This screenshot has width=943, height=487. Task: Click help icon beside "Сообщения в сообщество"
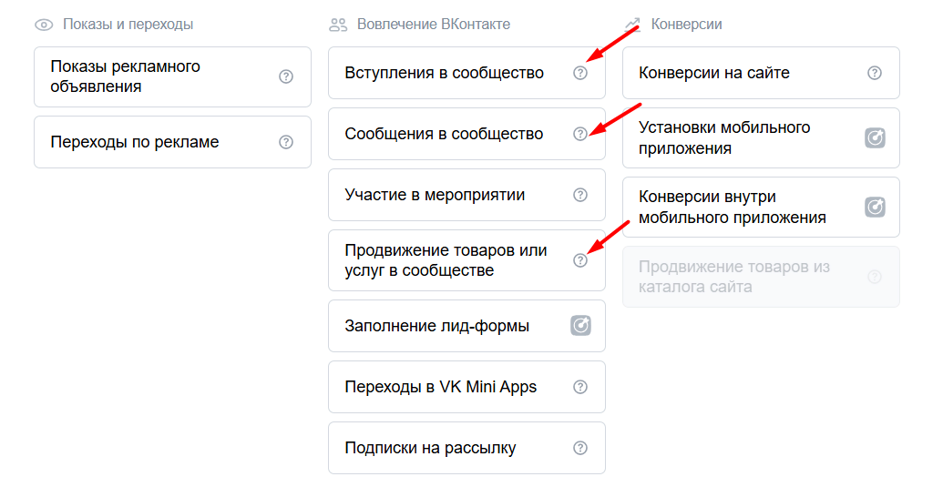click(x=580, y=134)
